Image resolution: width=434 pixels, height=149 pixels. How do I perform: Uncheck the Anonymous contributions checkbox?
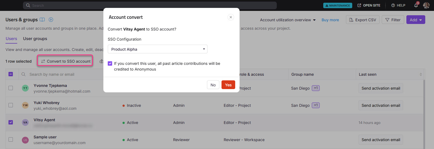tap(110, 63)
